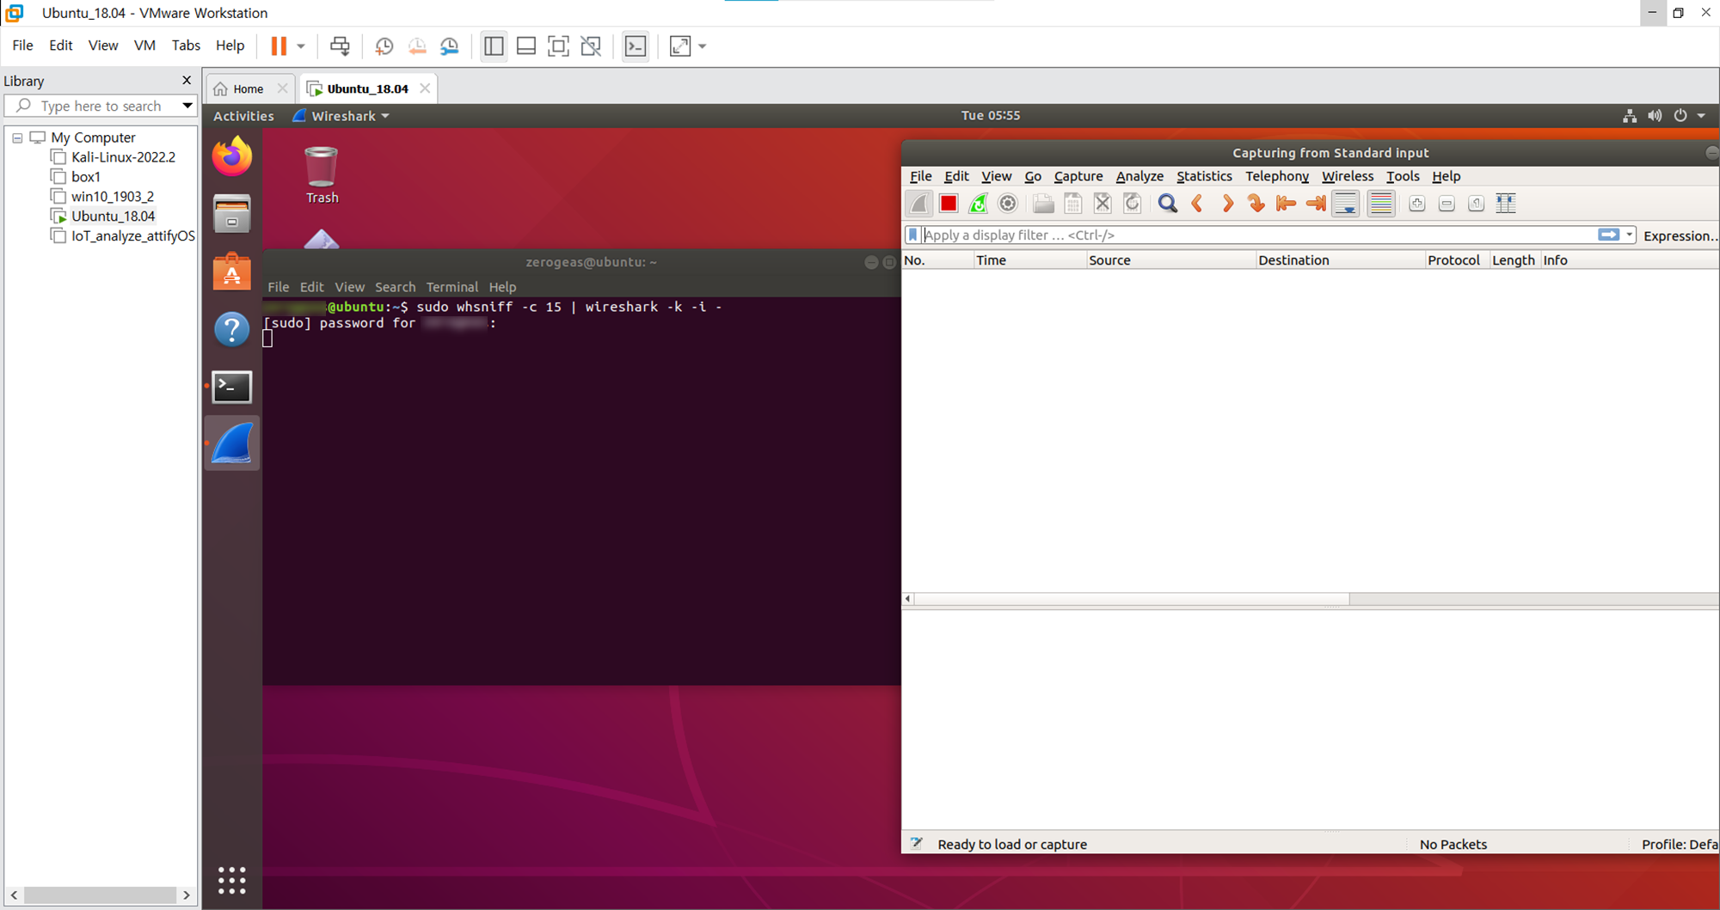Open Activities overview
The width and height of the screenshot is (1720, 910).
[243, 116]
